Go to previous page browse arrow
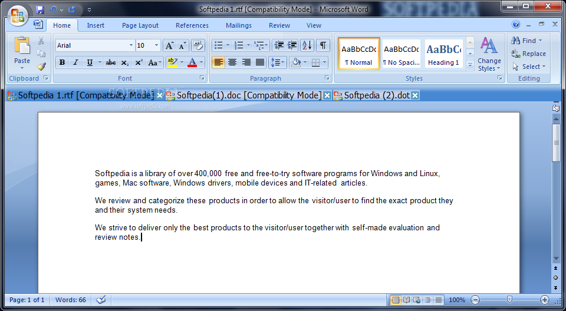Screen dimensions: 566x311 (556, 268)
